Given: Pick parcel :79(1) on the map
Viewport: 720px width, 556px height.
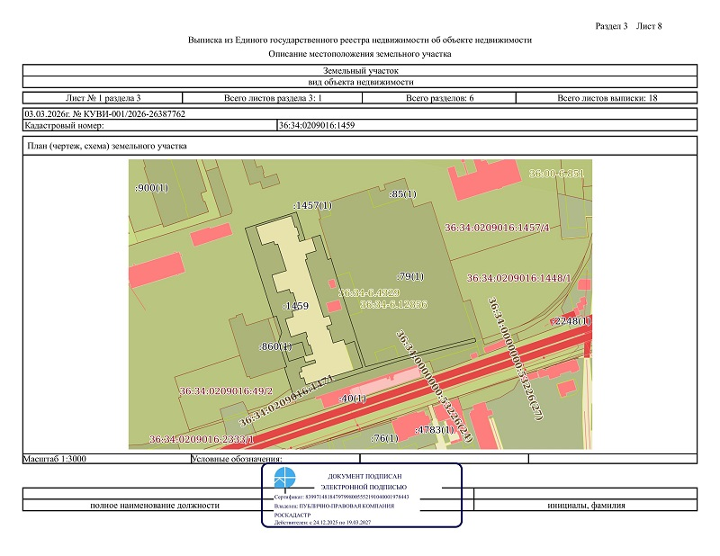Looking at the screenshot, I should [409, 276].
